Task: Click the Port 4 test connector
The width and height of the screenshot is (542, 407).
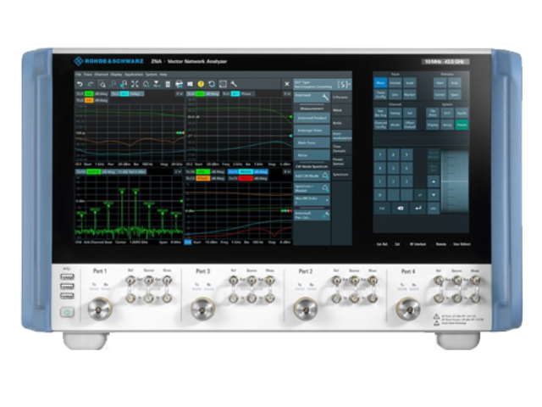Action: click(x=408, y=309)
